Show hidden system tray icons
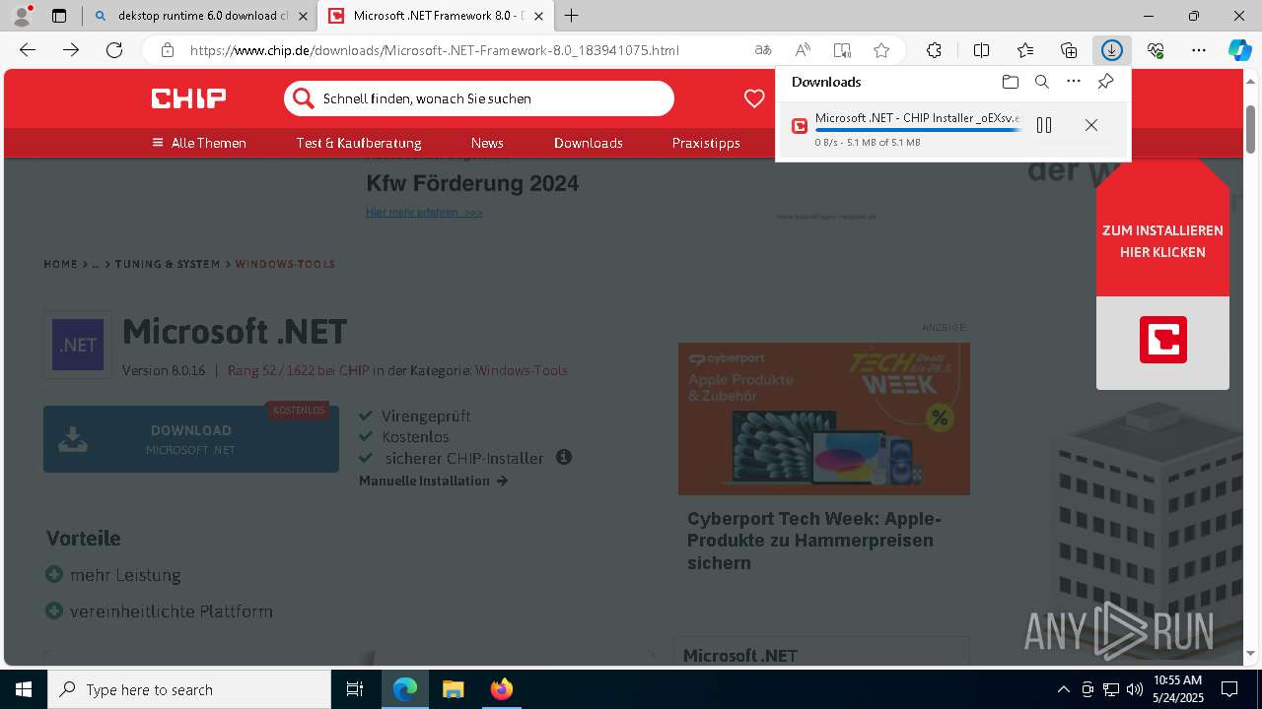Viewport: 1262px width, 709px height. pos(1063,689)
